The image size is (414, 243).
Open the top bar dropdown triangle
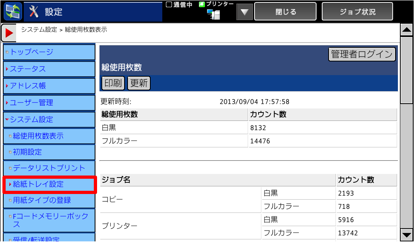pyautogui.click(x=244, y=12)
